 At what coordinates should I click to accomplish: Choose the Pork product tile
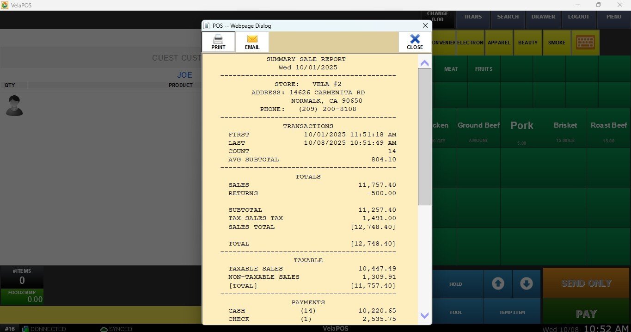521,128
